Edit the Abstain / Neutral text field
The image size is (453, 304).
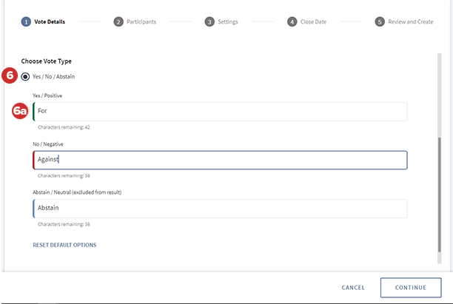point(220,209)
